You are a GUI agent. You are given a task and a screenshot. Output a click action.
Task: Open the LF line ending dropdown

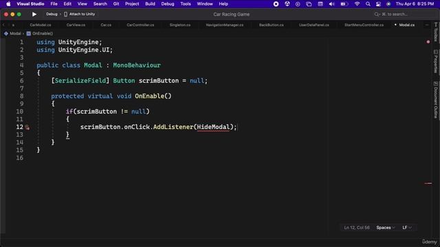(407, 228)
